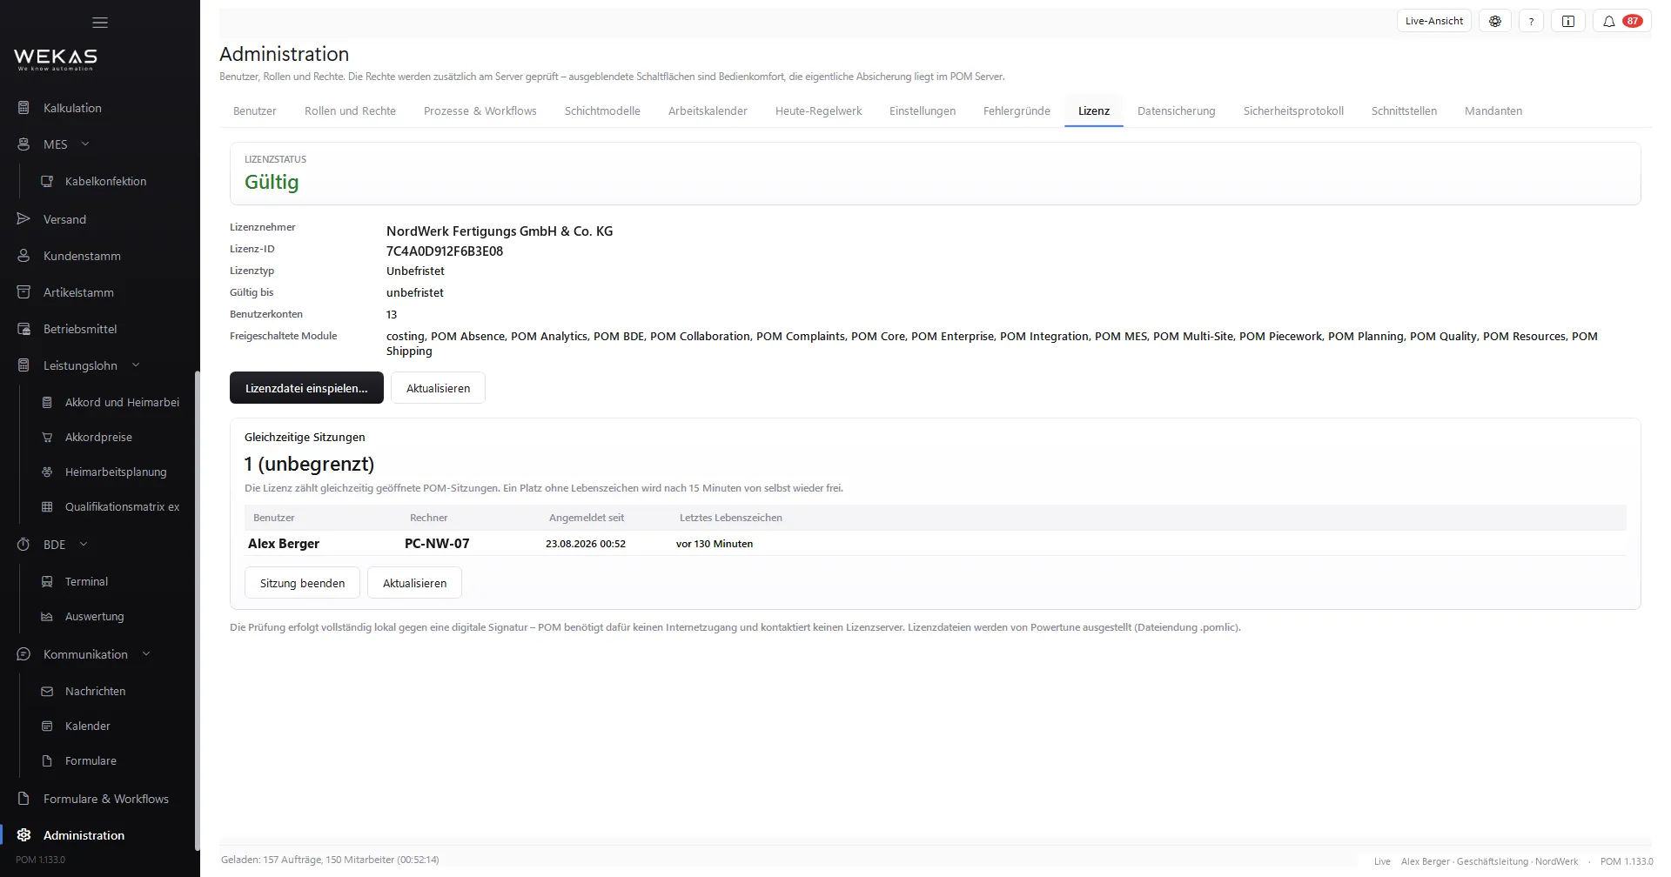
Task: Open Heimarbeitsplanung in the sidebar
Action: tap(116, 472)
